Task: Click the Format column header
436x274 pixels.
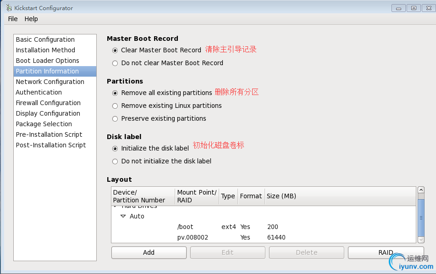Action: (251, 196)
